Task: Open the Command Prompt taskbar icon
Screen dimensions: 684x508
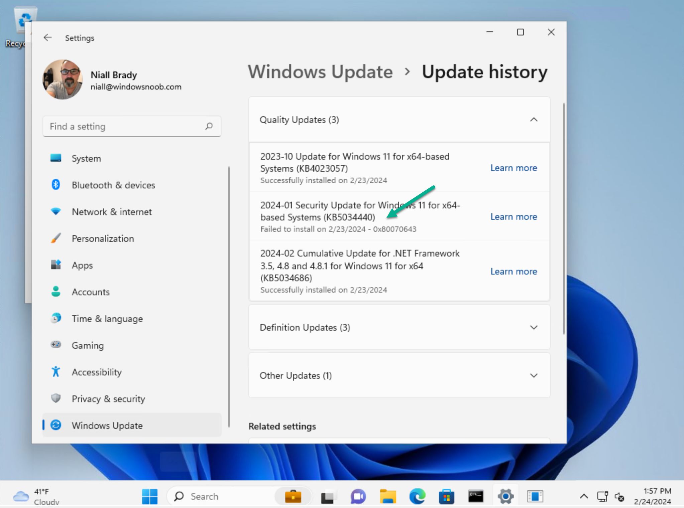Action: [476, 496]
